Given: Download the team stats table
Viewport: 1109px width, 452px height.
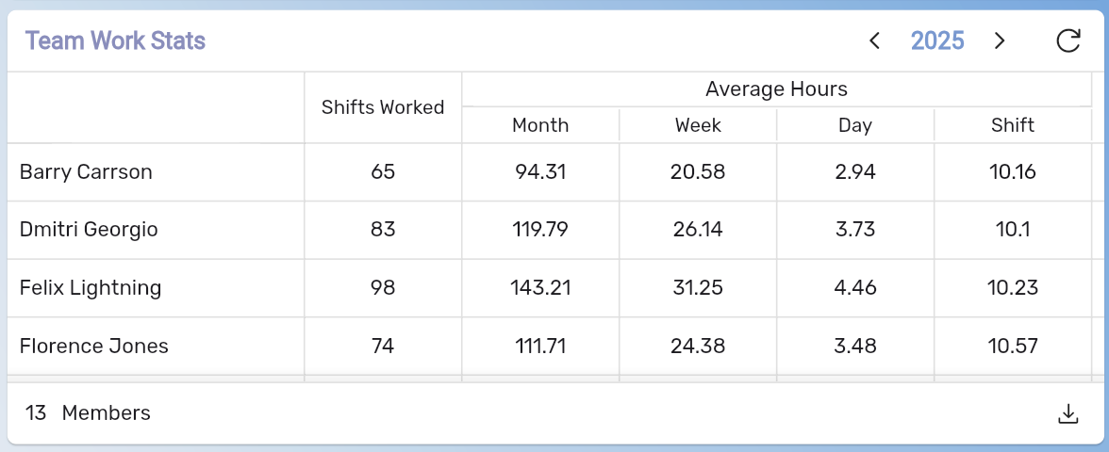Looking at the screenshot, I should 1068,413.
